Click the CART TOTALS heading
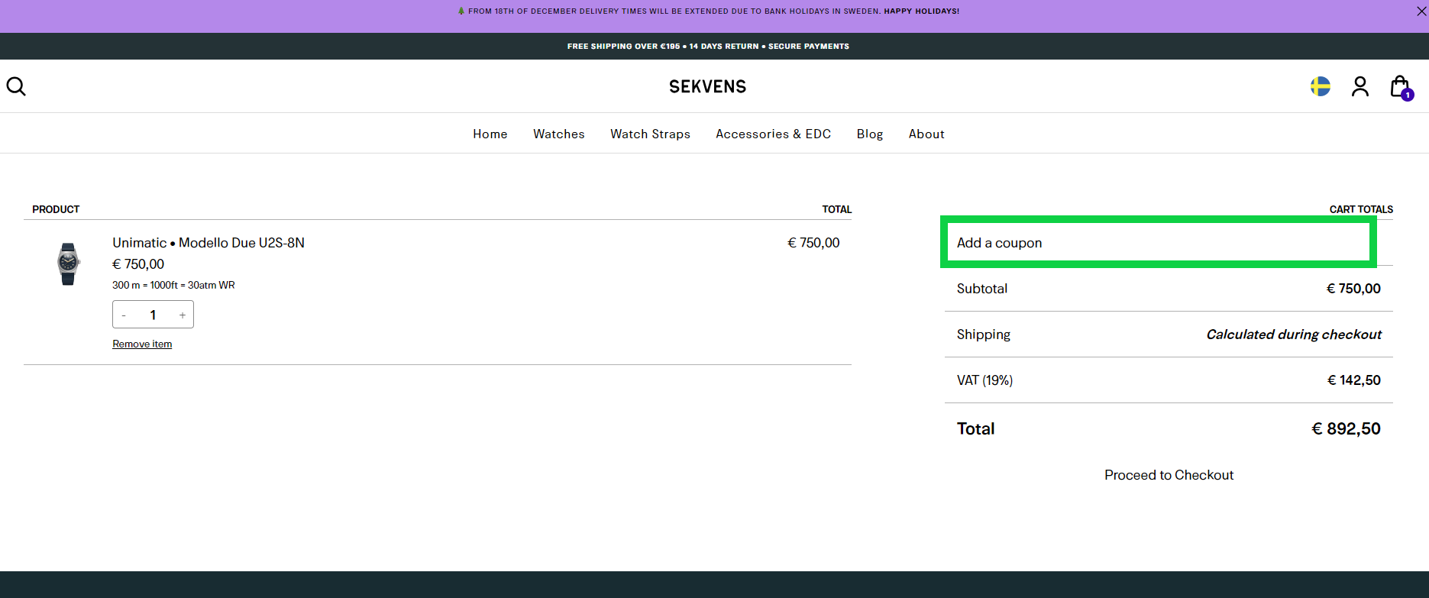 click(x=1361, y=209)
